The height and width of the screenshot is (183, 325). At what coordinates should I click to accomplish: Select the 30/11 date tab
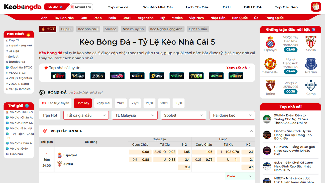[178, 103]
